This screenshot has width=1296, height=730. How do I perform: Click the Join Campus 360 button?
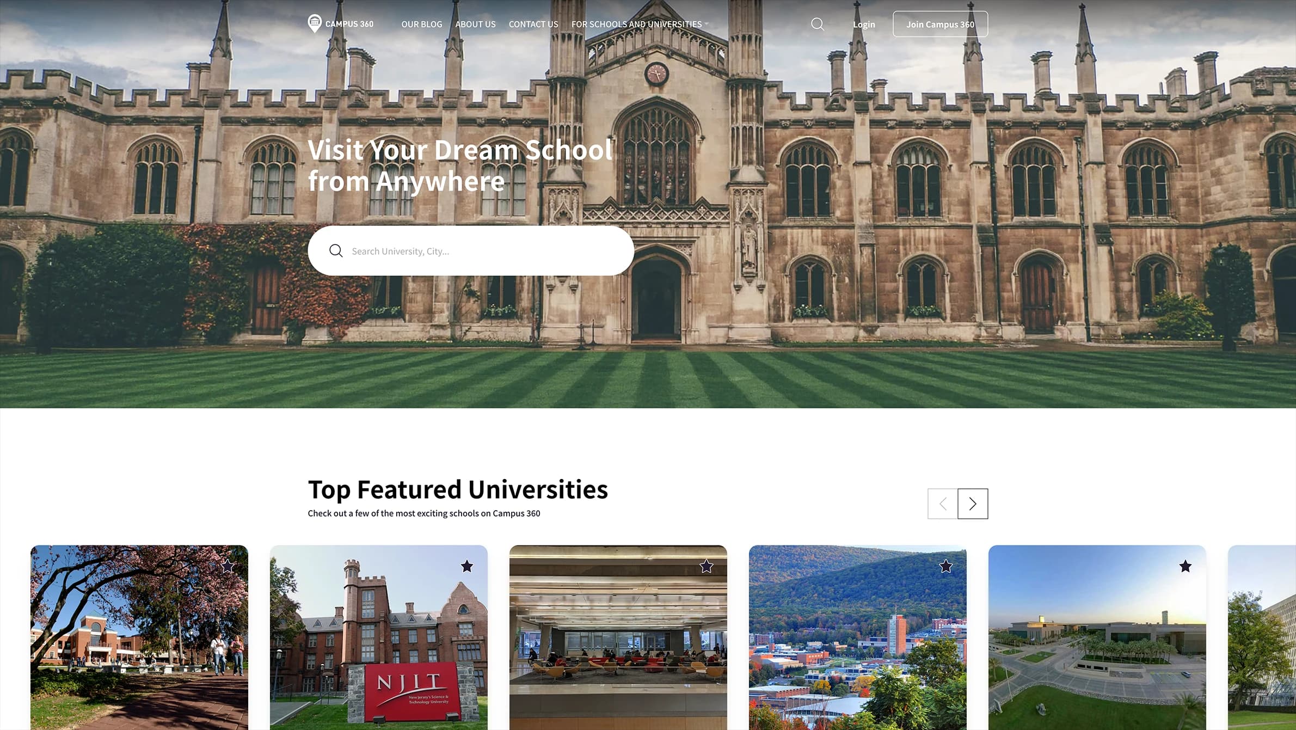pos(940,24)
